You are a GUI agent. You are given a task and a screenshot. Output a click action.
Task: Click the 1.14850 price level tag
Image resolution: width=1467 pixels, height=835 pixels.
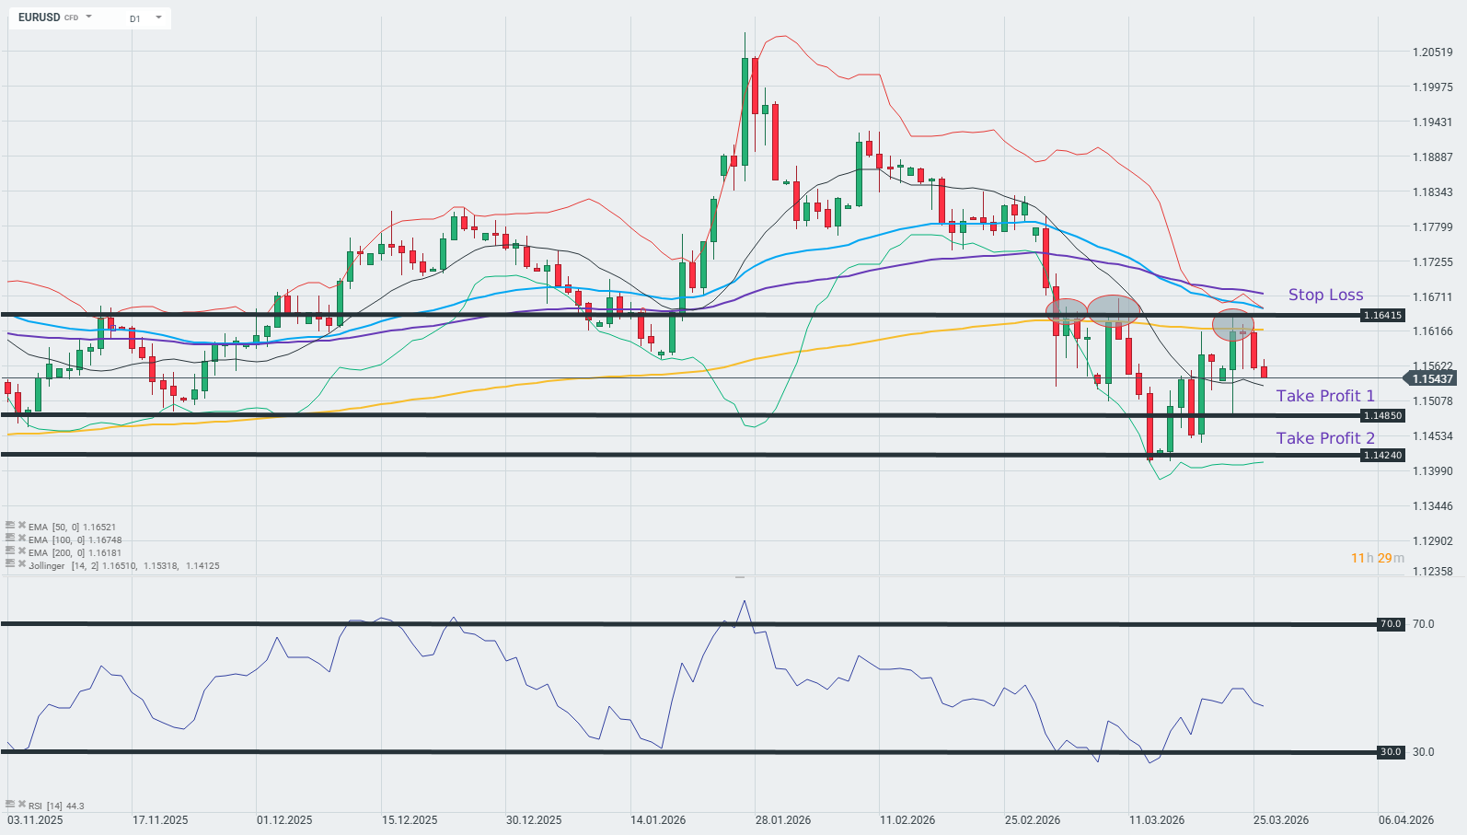coord(1382,416)
